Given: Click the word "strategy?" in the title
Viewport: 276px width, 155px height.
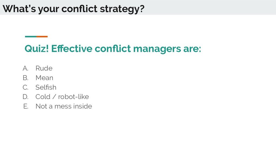Looking at the screenshot, I should click(122, 9).
